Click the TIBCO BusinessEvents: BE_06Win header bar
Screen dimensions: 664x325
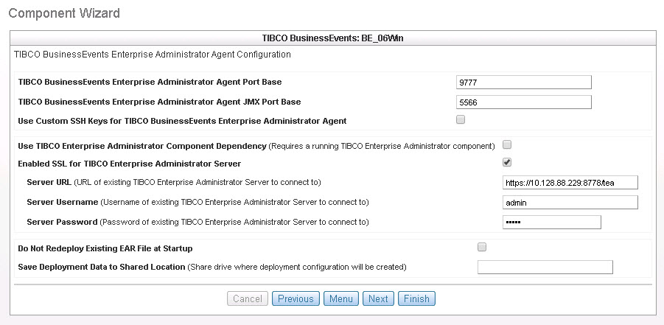[332, 38]
